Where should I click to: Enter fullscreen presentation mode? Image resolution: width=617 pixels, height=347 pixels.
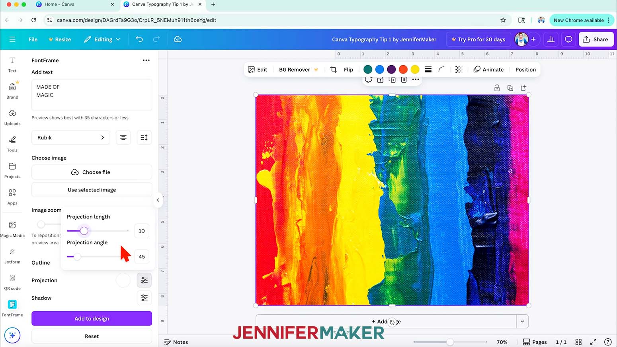[x=593, y=342]
